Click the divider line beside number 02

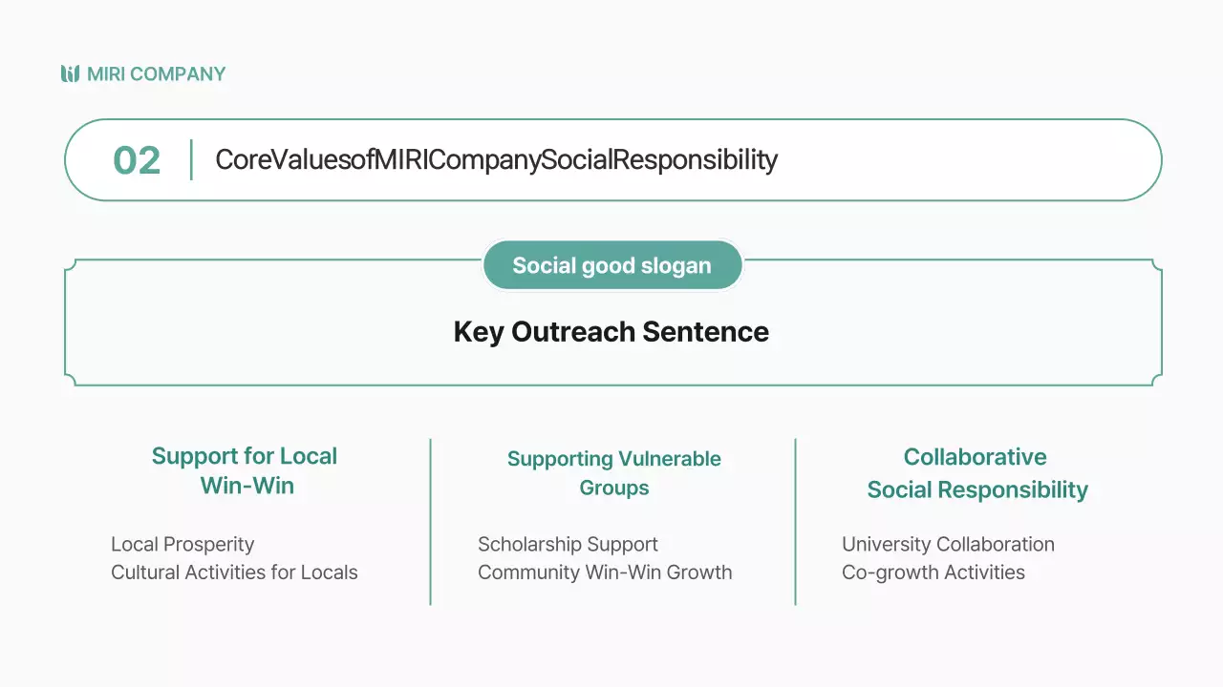191,159
